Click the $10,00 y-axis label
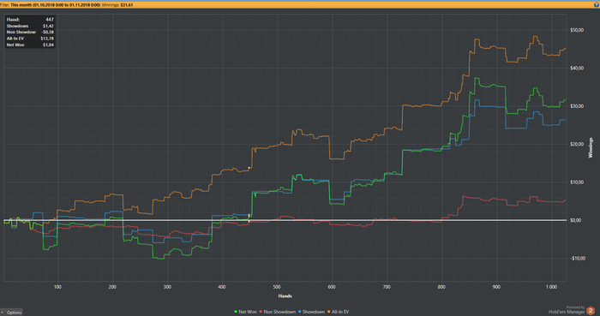 577,182
